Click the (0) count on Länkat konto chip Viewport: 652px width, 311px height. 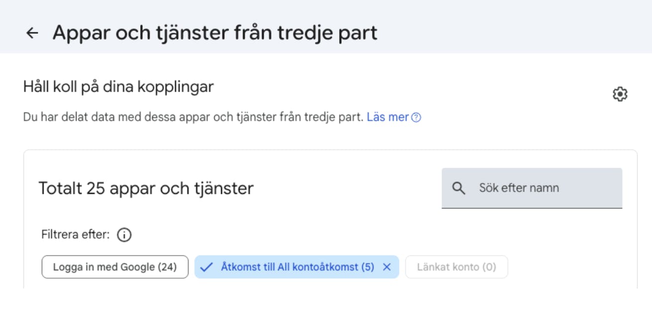(x=488, y=267)
